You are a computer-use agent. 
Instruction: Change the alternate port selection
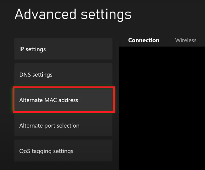tap(63, 126)
